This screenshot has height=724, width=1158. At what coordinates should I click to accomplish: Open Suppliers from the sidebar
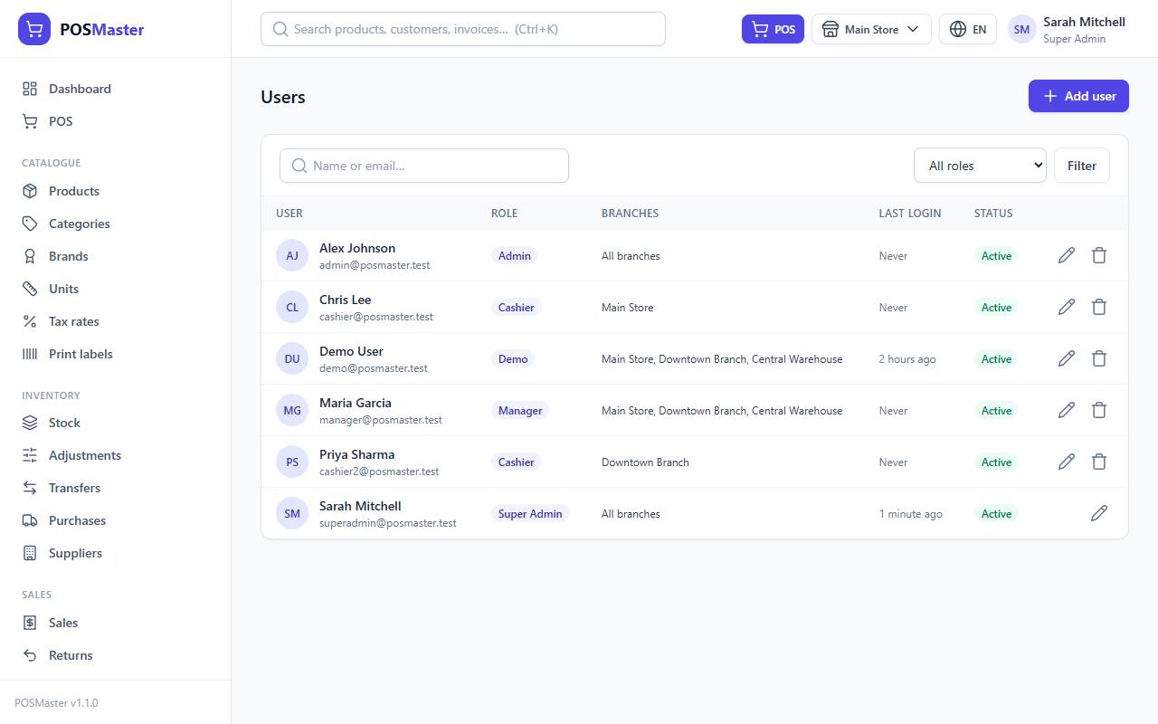115,553
